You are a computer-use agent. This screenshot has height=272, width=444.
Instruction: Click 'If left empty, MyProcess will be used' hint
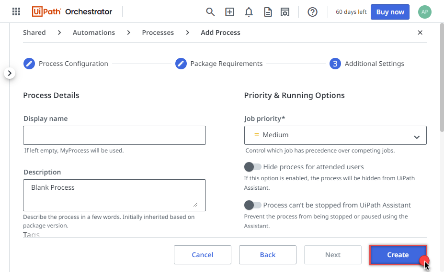pyautogui.click(x=74, y=151)
